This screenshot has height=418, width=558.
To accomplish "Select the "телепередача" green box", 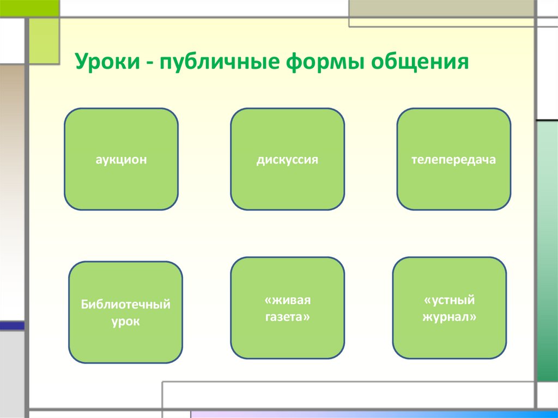I will tap(454, 159).
